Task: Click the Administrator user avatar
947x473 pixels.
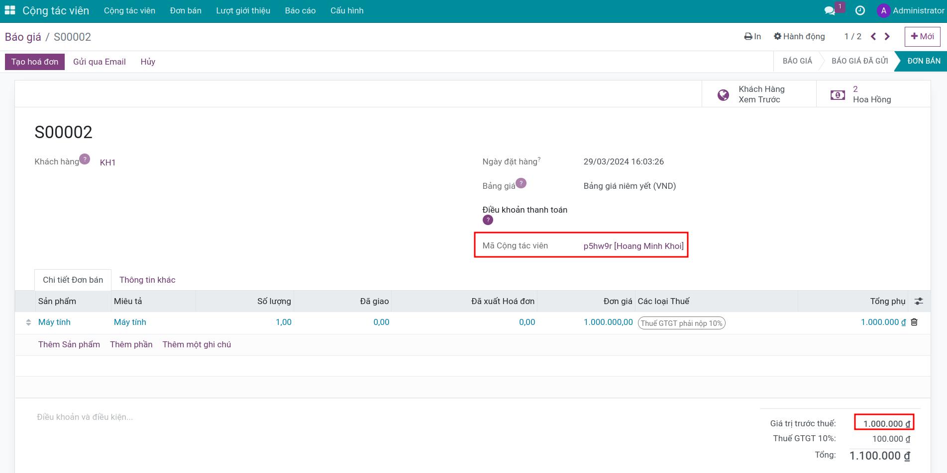Action: pyautogui.click(x=884, y=10)
